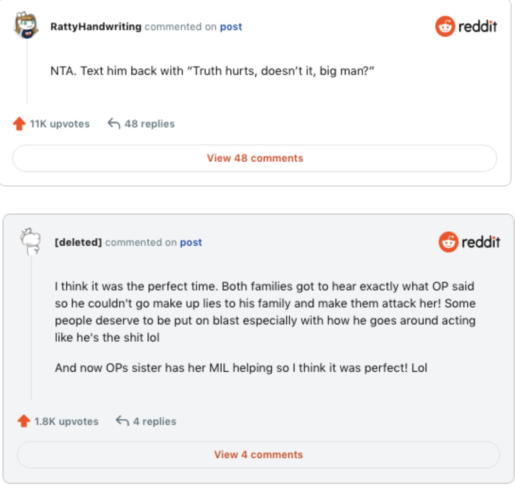Click the '11K upvotes' count text

(x=59, y=124)
